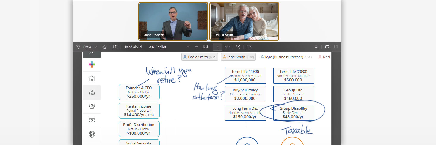436x145 pixels.
Task: Click the $2,000,000 buy/sell amount
Action: pyautogui.click(x=245, y=98)
